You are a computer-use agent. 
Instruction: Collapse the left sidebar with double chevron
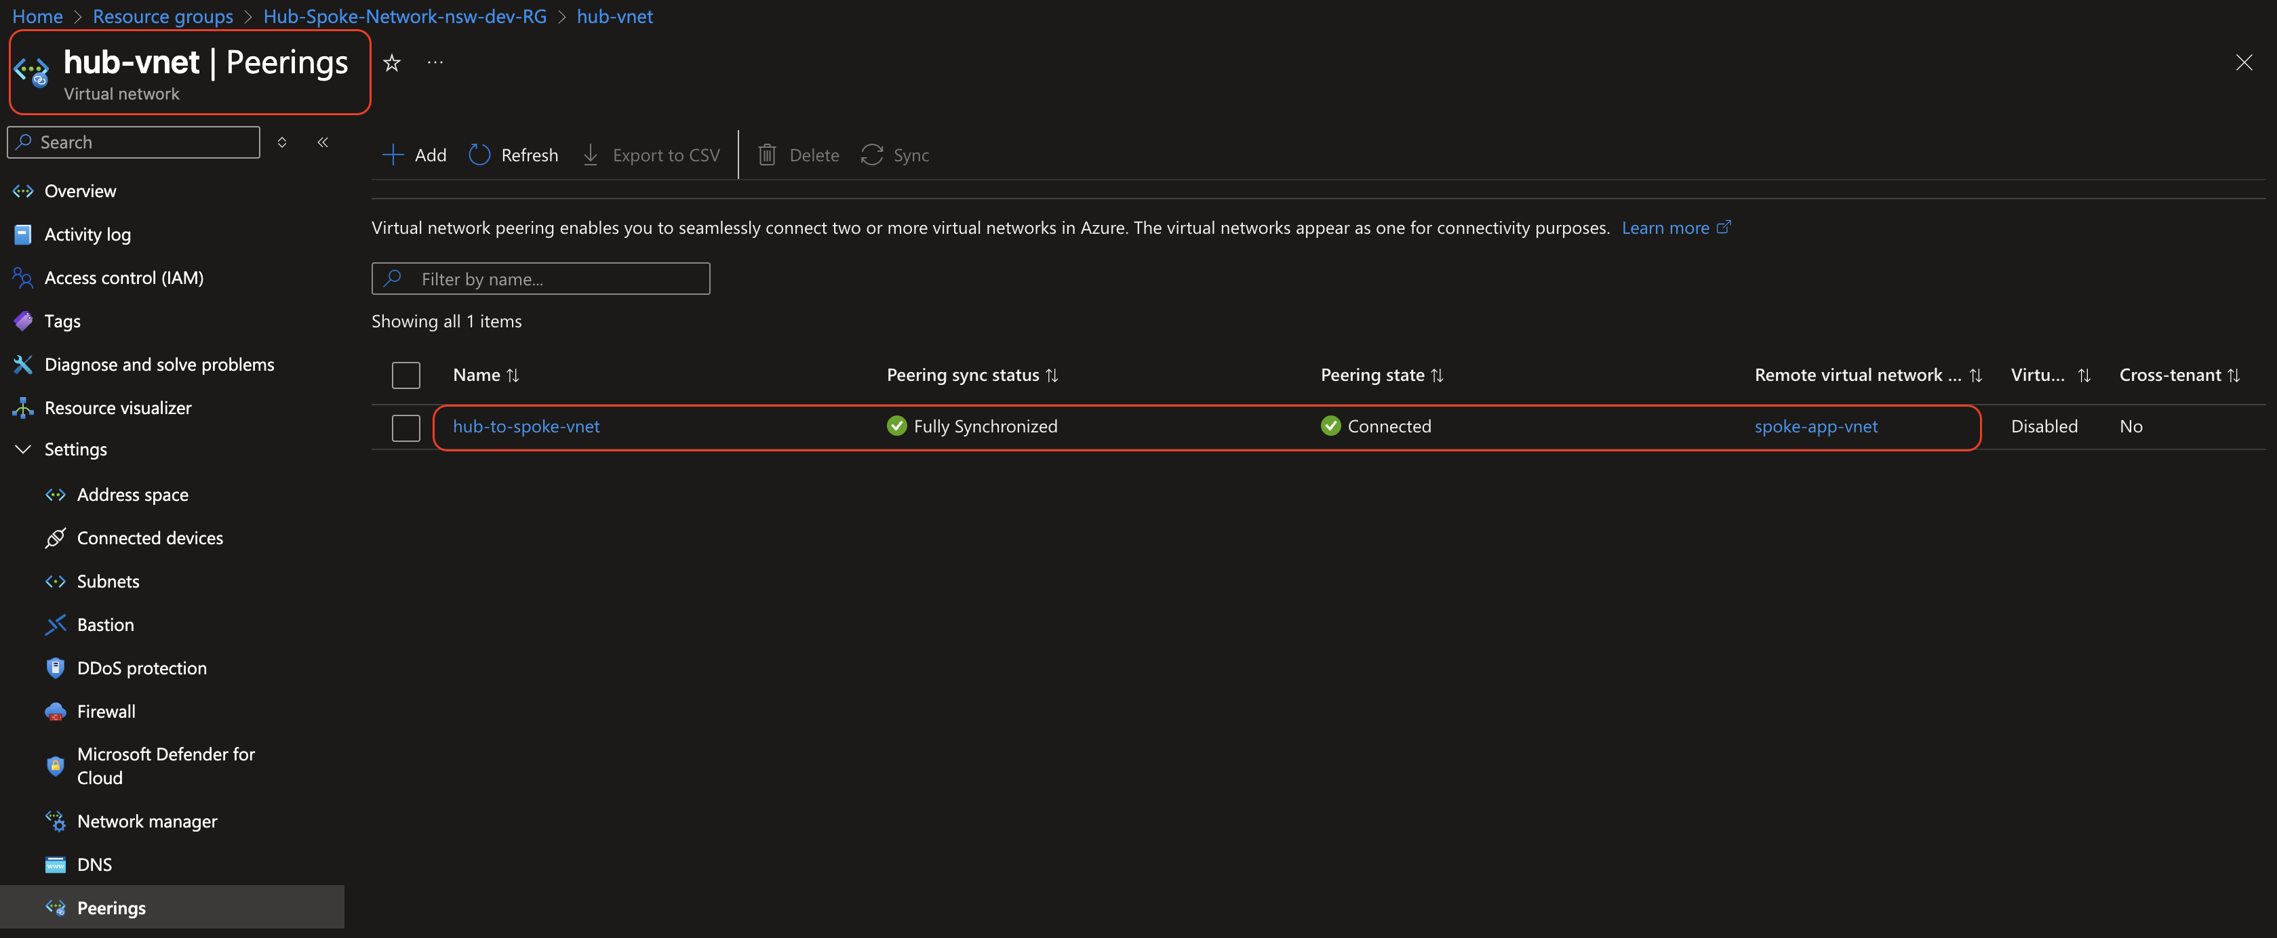[323, 142]
